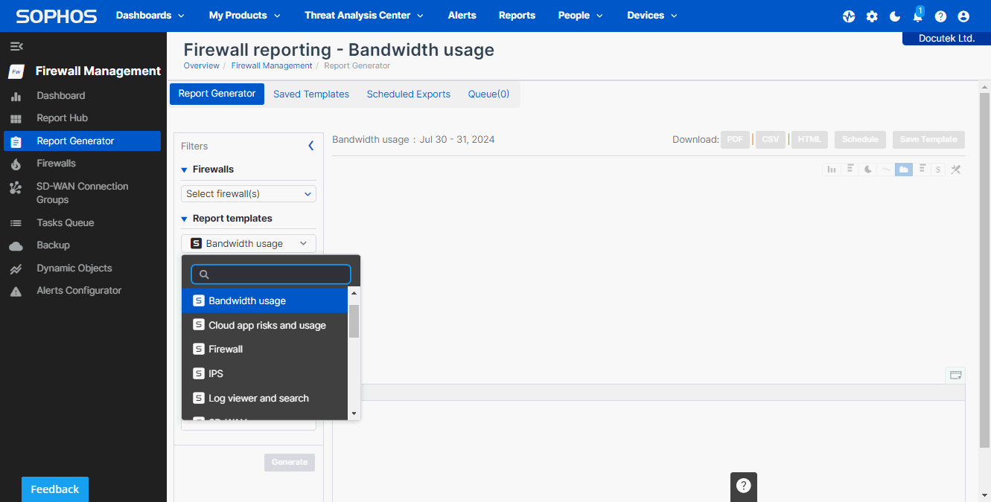Open Alerts Configurator in the sidebar
The width and height of the screenshot is (991, 502).
click(x=82, y=290)
